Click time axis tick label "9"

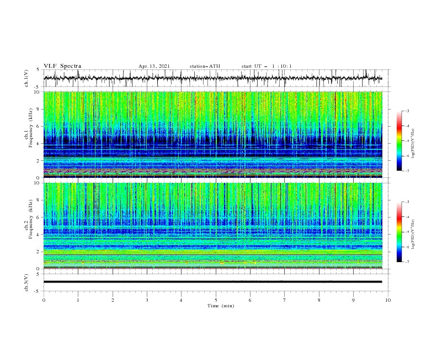pos(353,300)
